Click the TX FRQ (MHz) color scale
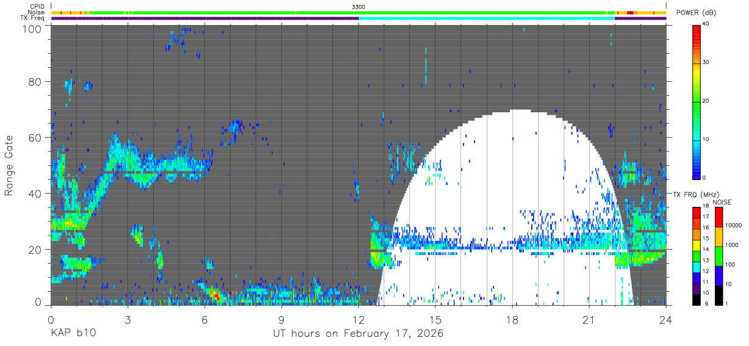749x346 pixels. pos(697,255)
